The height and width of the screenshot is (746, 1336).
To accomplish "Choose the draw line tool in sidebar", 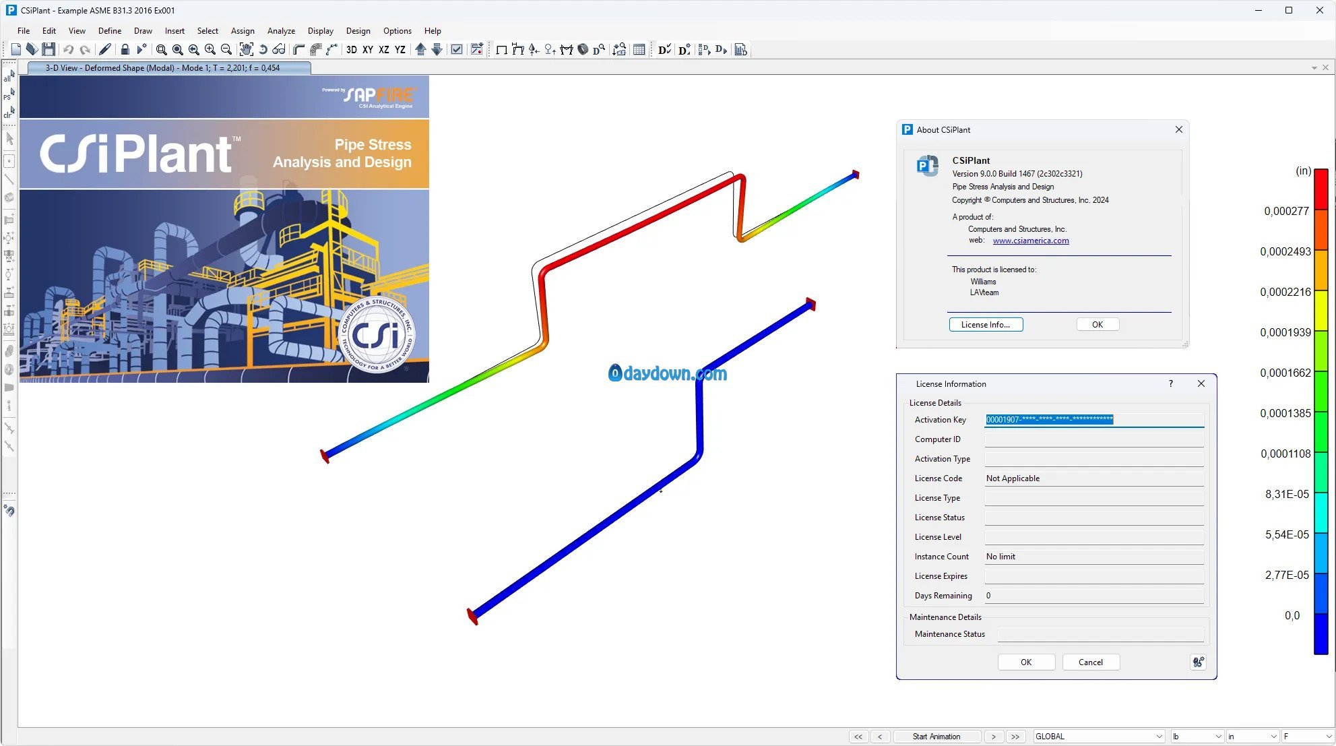I will click(x=9, y=179).
